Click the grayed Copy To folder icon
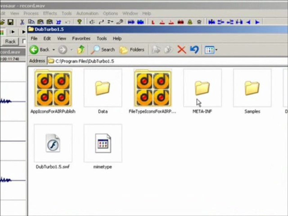The image size is (288, 216). click(168, 49)
